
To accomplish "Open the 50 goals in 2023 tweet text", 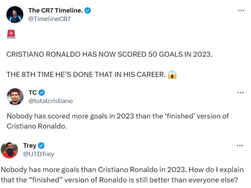I will point(109,64).
